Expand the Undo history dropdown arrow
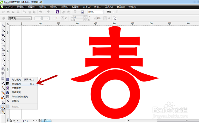The width and height of the screenshot is (199, 123). click(44, 12)
